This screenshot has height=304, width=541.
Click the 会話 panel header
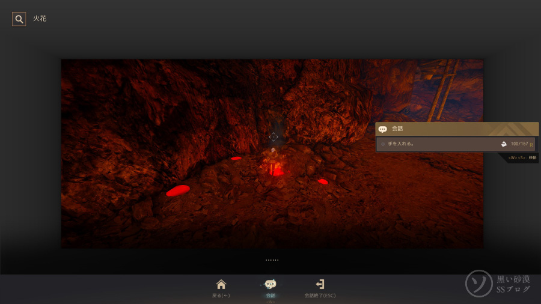[457, 129]
